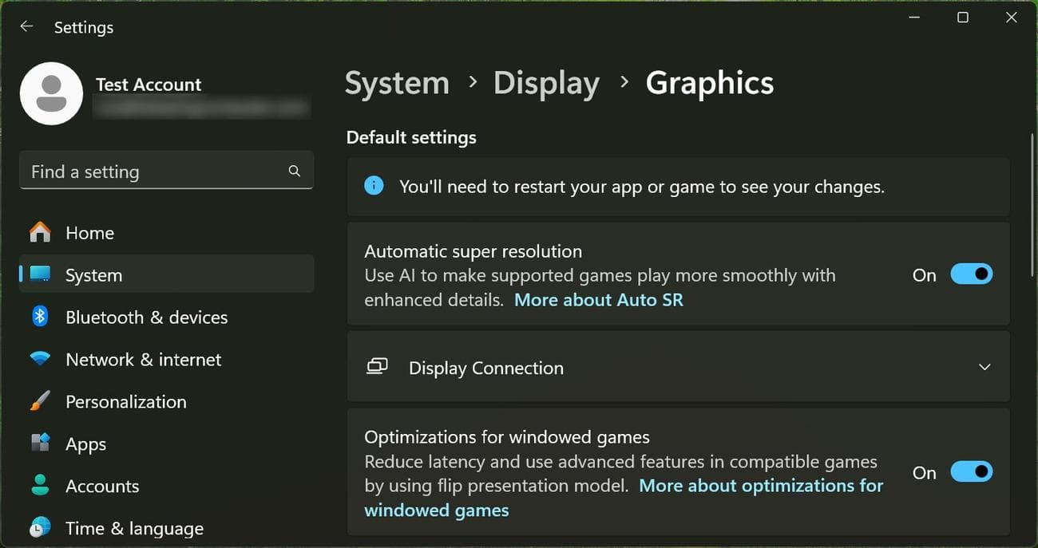Click the Accounts person icon
1038x548 pixels.
coord(40,485)
